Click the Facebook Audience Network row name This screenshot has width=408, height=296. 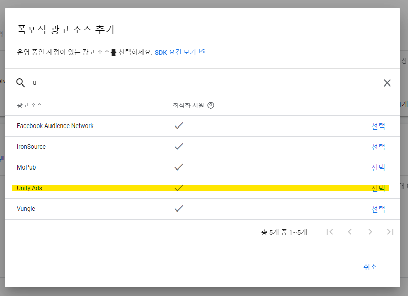tap(55, 126)
